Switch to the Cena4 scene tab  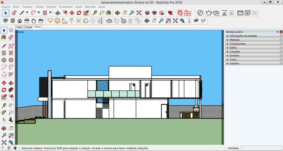(x=28, y=27)
